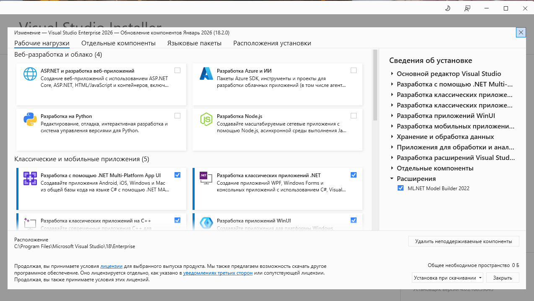This screenshot has height=301, width=534.
Task: Click the ASP.NET globe workload icon
Action: point(30,74)
